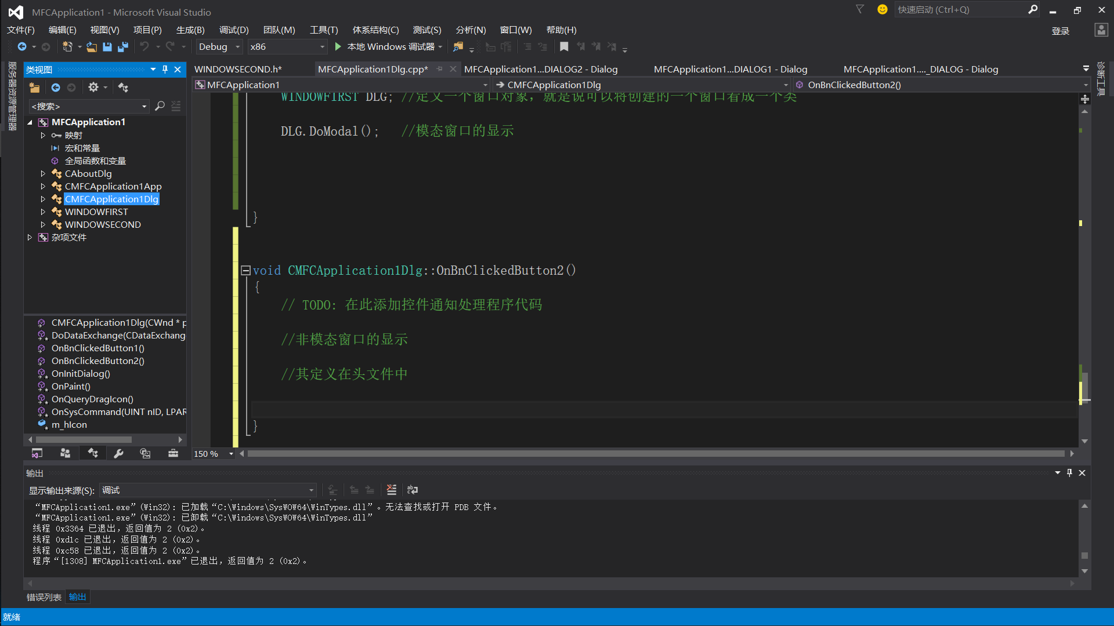Screen dimensions: 1114x626
Task: Switch to the WINDOWSECOND.h tab
Action: click(x=238, y=70)
